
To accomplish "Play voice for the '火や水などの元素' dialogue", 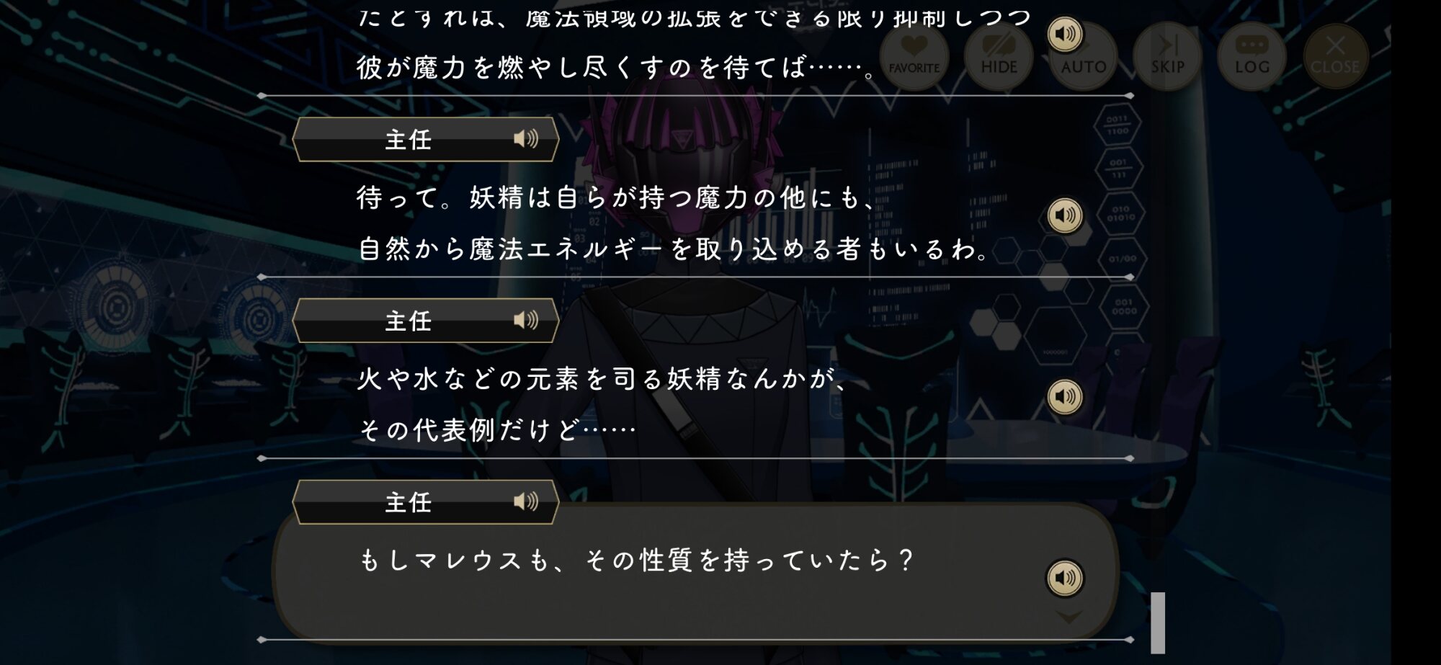I will point(1065,397).
